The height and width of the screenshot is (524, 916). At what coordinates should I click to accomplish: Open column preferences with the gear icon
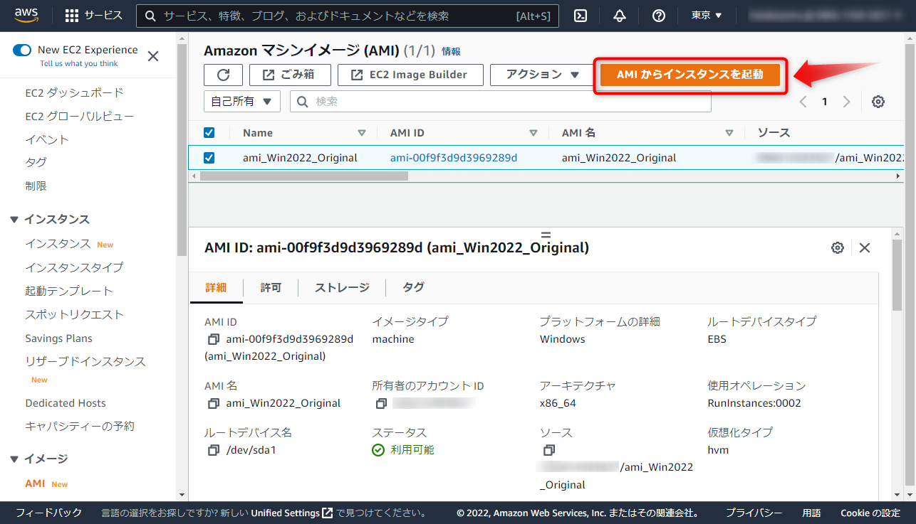(x=878, y=102)
